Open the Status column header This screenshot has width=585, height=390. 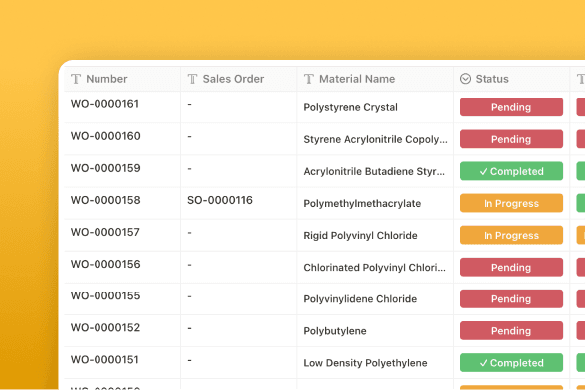click(x=511, y=79)
